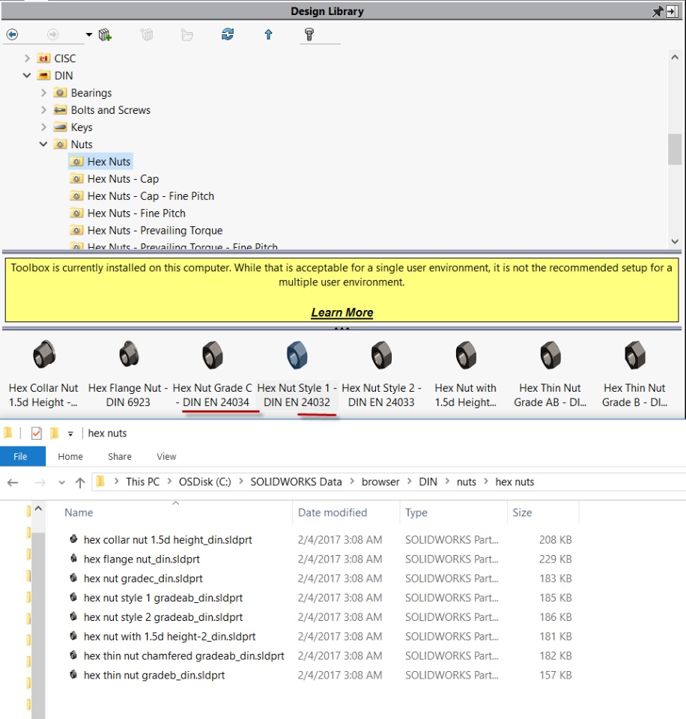Open the navigation history dropdown arrow
The width and height of the screenshot is (686, 719).
pyautogui.click(x=89, y=34)
